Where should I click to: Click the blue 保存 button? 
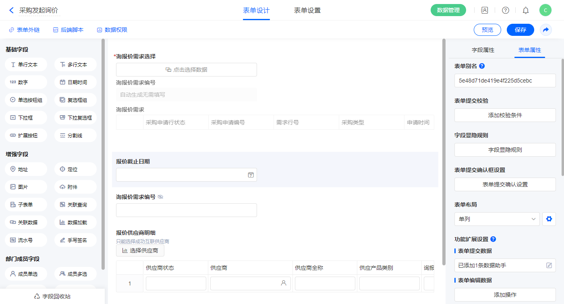coord(520,30)
